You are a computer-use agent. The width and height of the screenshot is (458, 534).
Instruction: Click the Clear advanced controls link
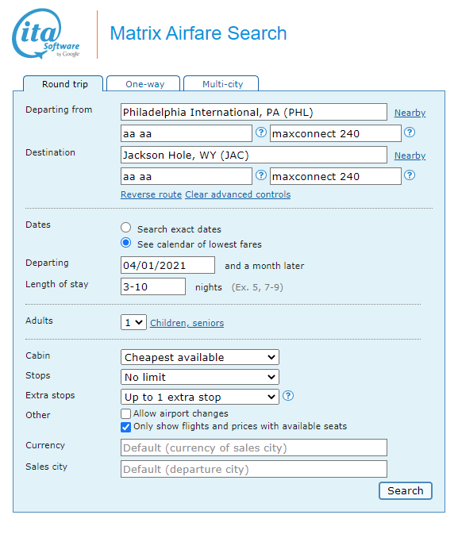[x=238, y=194]
